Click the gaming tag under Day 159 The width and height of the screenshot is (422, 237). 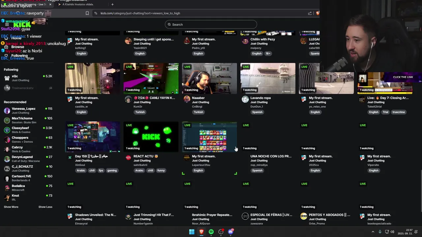[112, 171]
